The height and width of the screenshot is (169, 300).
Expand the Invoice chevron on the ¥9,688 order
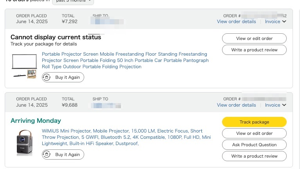[284, 105]
